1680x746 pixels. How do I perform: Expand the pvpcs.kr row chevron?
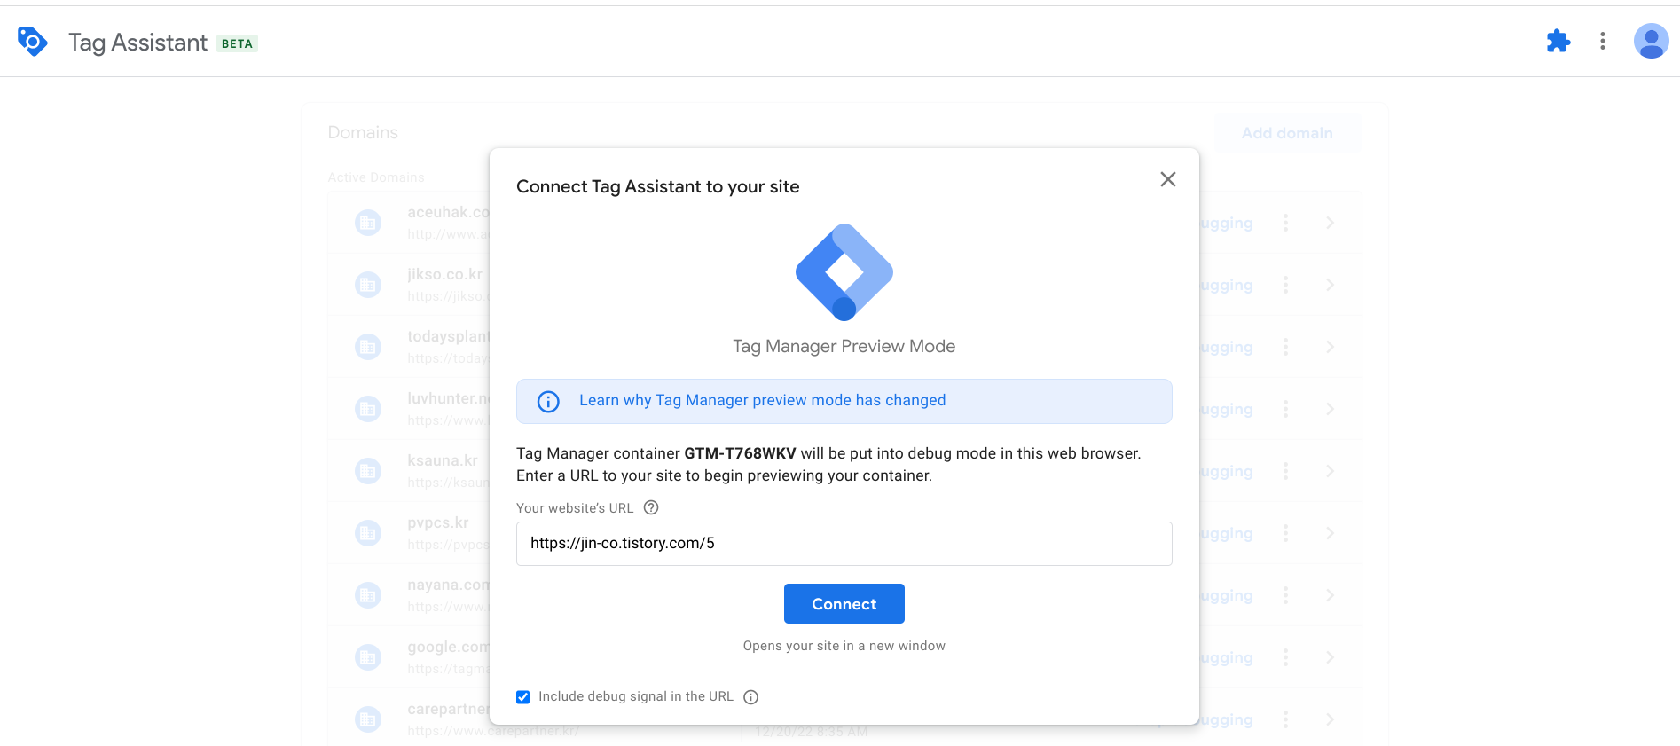coord(1331,533)
